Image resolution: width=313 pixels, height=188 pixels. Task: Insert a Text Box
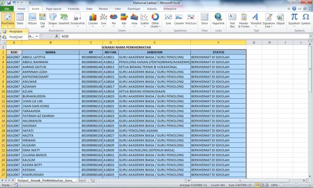[x=232, y=19]
